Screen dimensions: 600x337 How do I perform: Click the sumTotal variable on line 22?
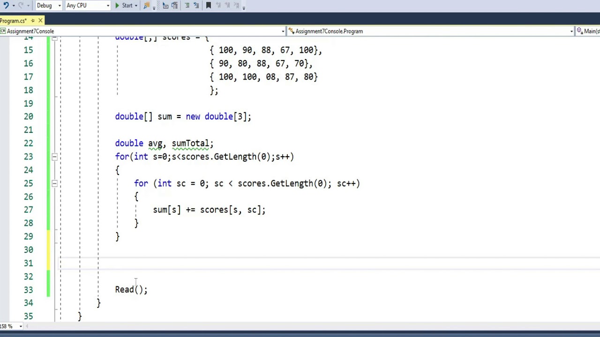pos(190,144)
